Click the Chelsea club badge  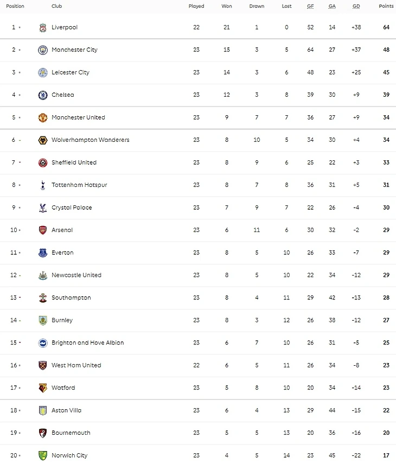click(43, 95)
